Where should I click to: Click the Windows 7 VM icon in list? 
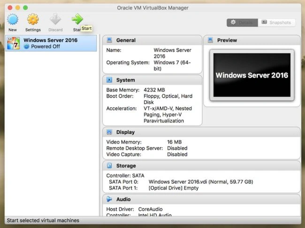14,43
